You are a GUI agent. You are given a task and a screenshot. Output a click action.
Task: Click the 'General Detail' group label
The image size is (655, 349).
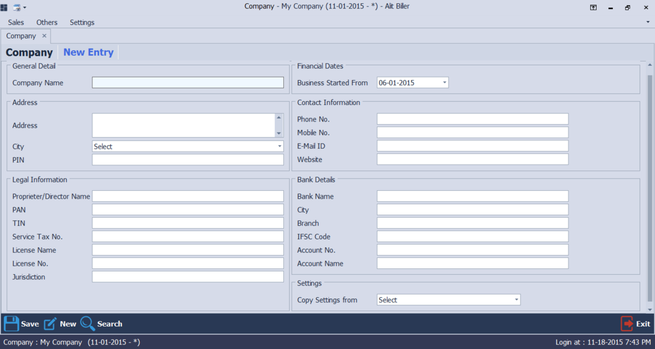pos(34,66)
